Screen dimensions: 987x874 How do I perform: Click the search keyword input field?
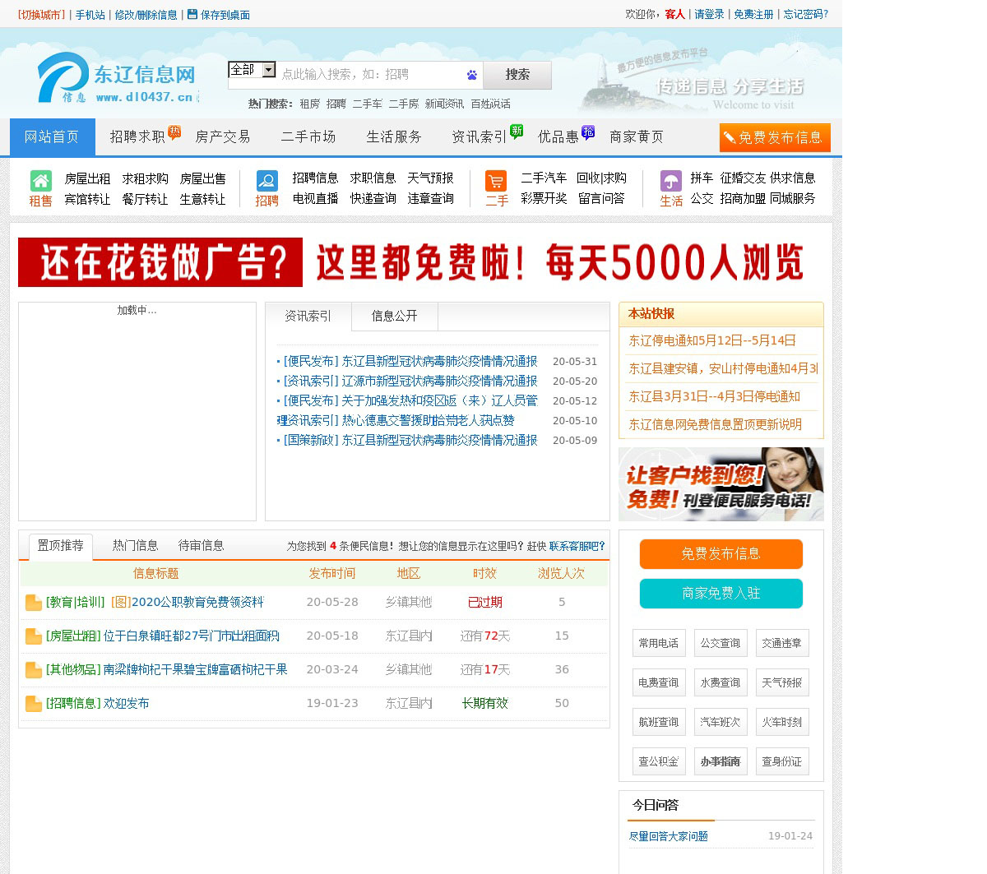pos(370,75)
